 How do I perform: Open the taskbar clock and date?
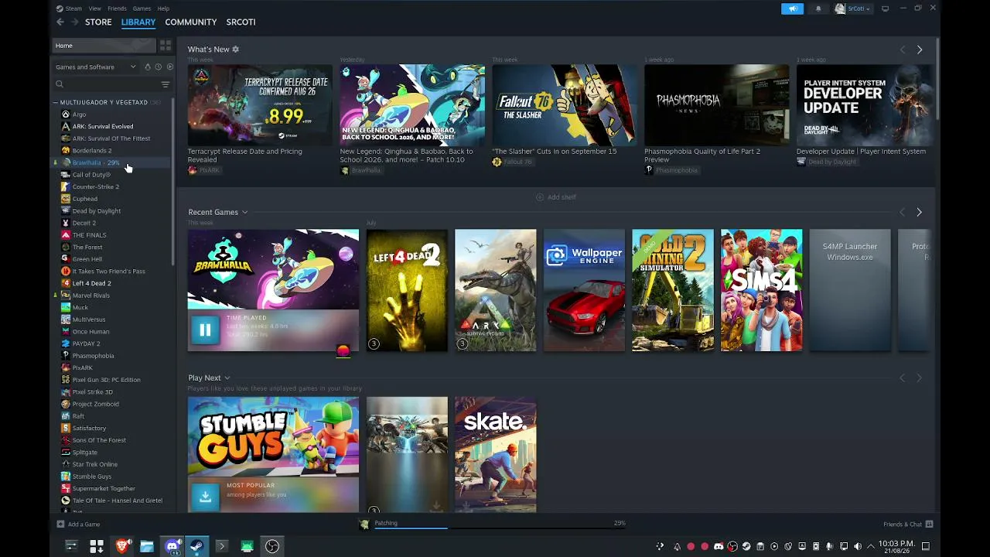pyautogui.click(x=896, y=546)
